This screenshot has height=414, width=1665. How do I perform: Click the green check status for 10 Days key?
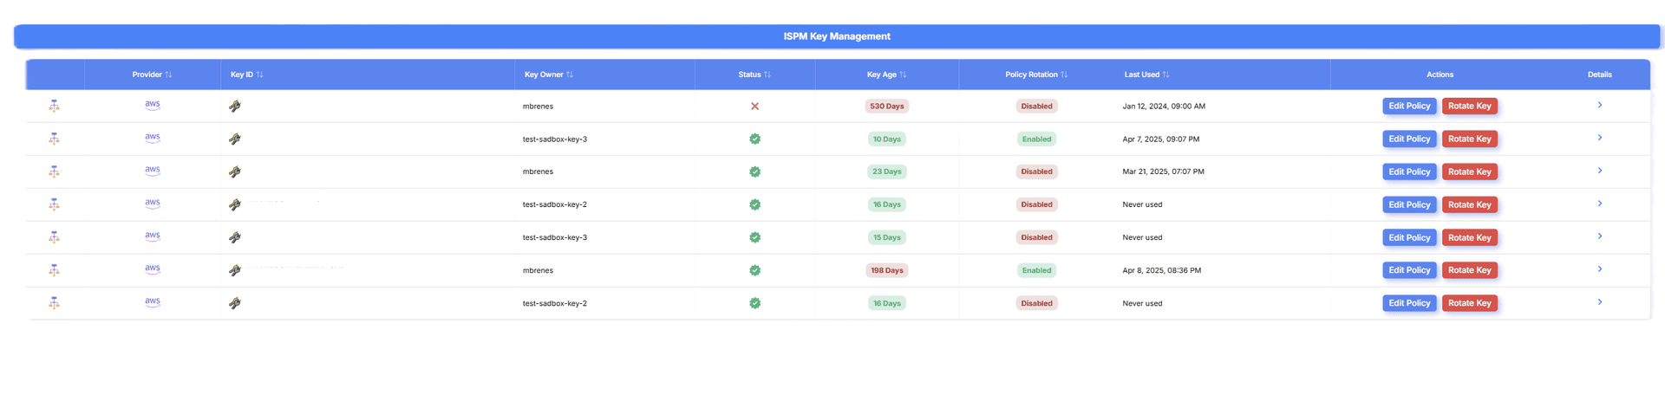pyautogui.click(x=754, y=139)
